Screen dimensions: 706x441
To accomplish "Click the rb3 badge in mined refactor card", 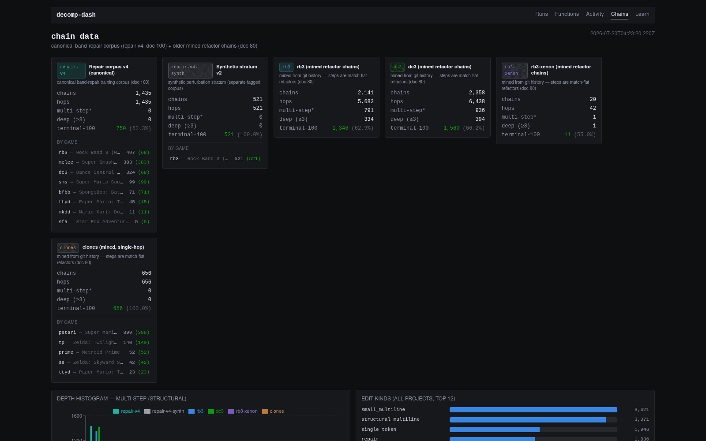I will (x=286, y=67).
